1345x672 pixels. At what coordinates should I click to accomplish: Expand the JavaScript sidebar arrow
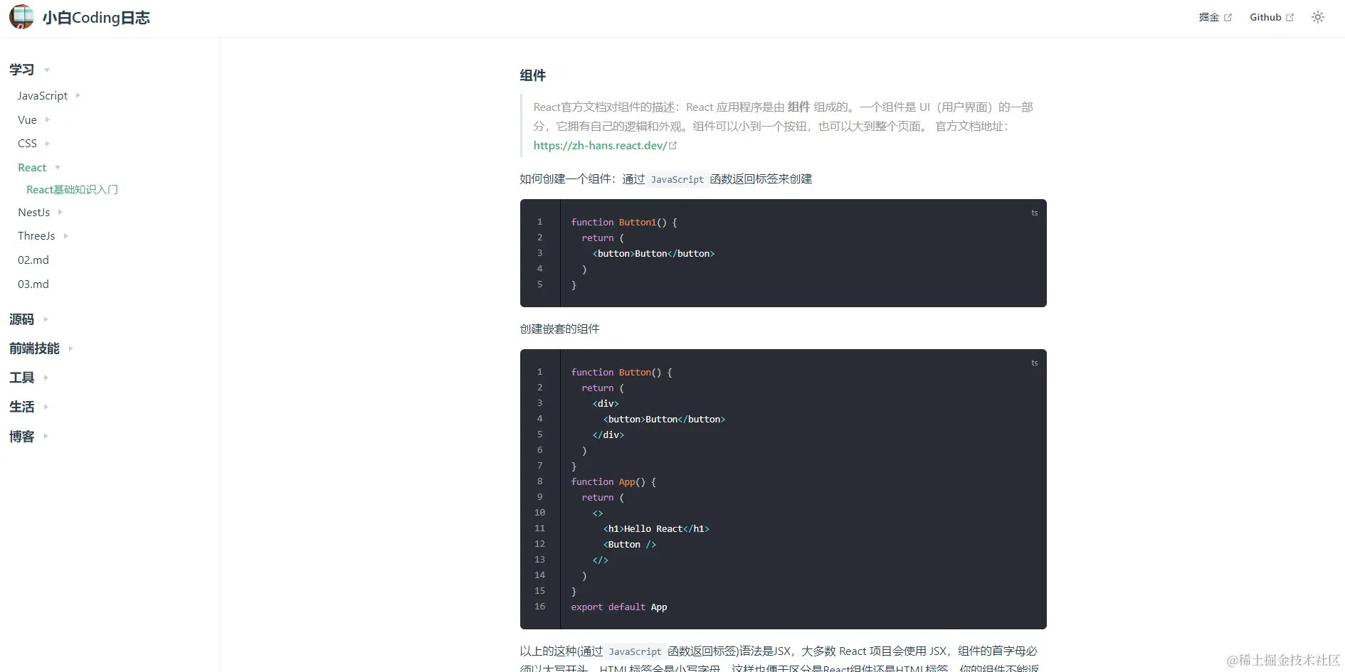click(78, 95)
